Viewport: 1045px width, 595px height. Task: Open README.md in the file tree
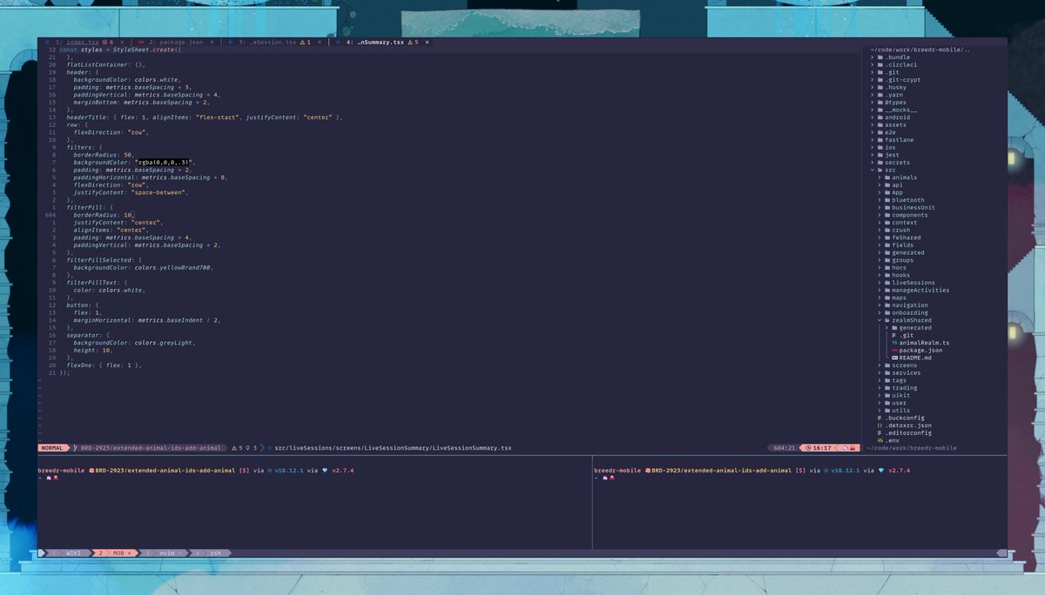[915, 358]
